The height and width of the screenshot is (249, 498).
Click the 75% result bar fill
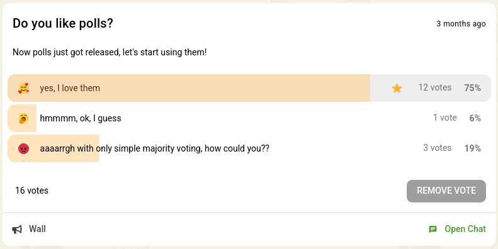pos(189,88)
